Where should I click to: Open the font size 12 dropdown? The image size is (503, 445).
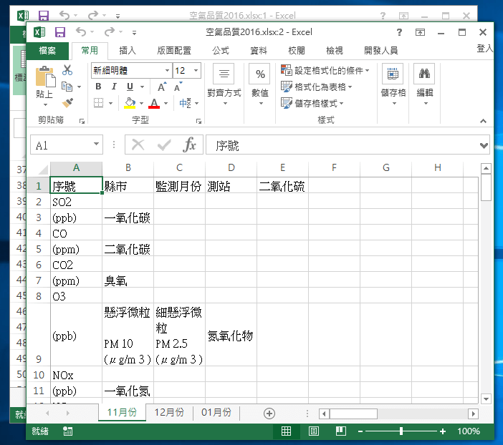pyautogui.click(x=196, y=71)
